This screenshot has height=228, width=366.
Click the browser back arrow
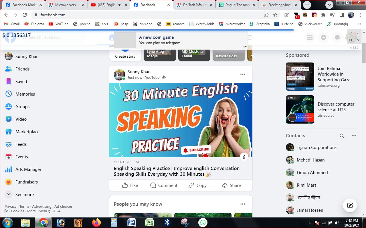(x=6, y=15)
